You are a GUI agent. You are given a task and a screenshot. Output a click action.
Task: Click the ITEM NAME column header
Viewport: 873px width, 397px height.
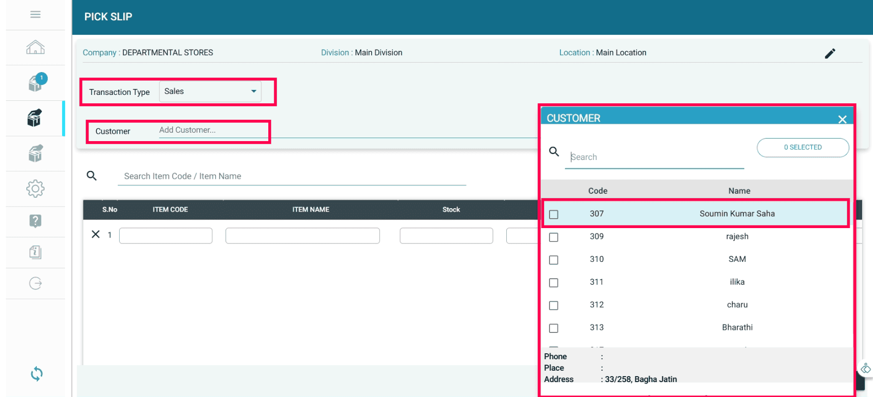[311, 210]
